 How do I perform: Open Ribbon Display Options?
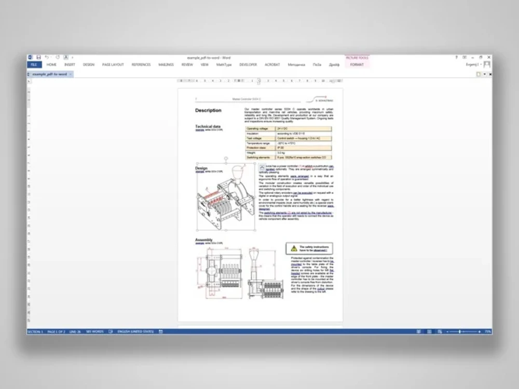point(465,57)
